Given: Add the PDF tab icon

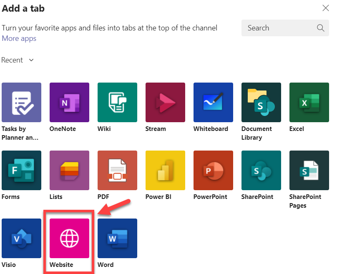Looking at the screenshot, I should point(117,171).
